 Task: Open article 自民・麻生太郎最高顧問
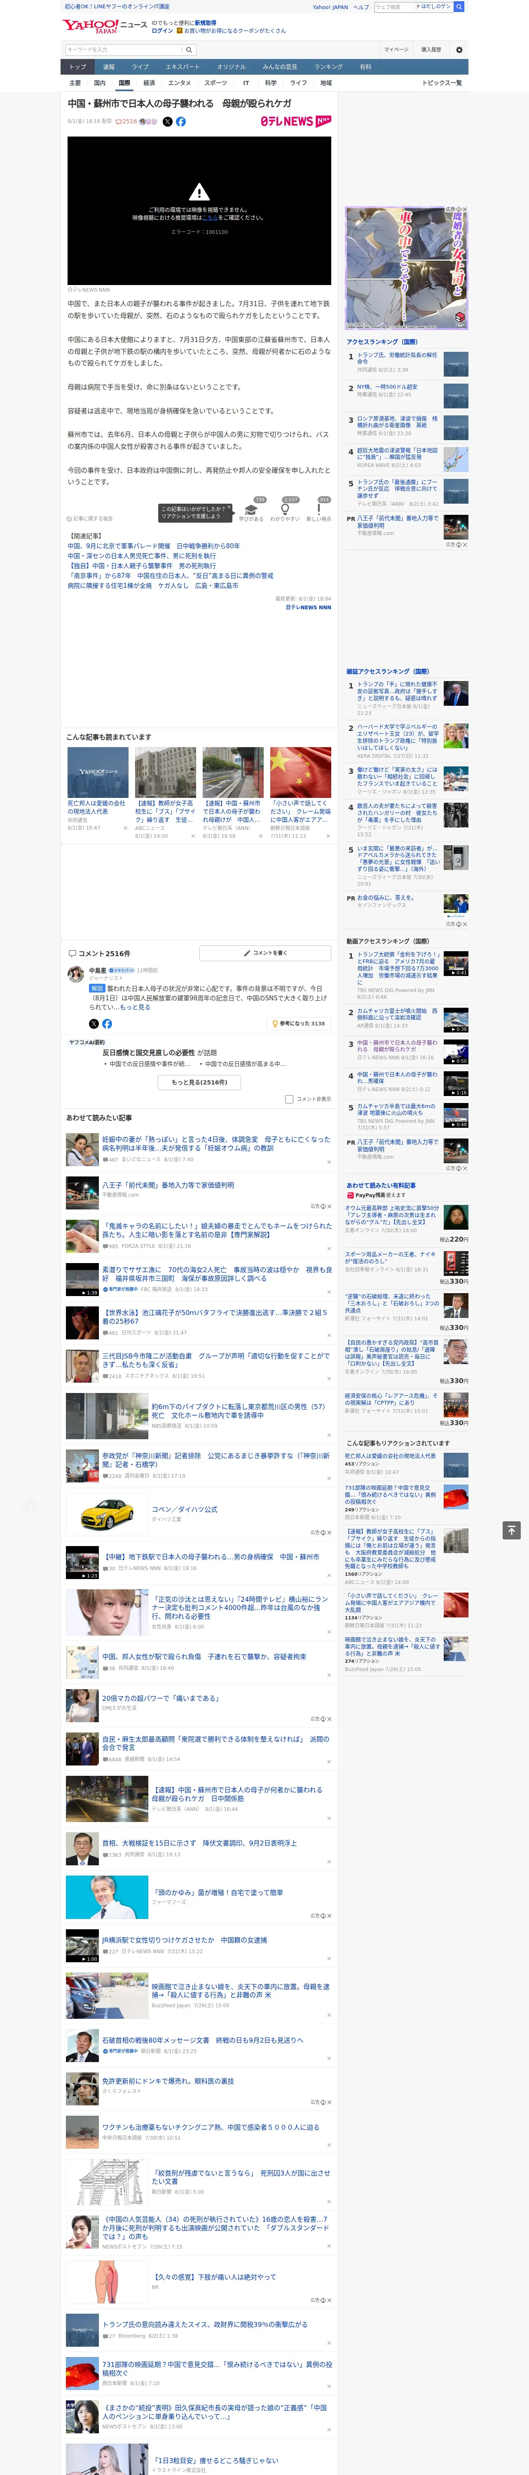pyautogui.click(x=216, y=1743)
